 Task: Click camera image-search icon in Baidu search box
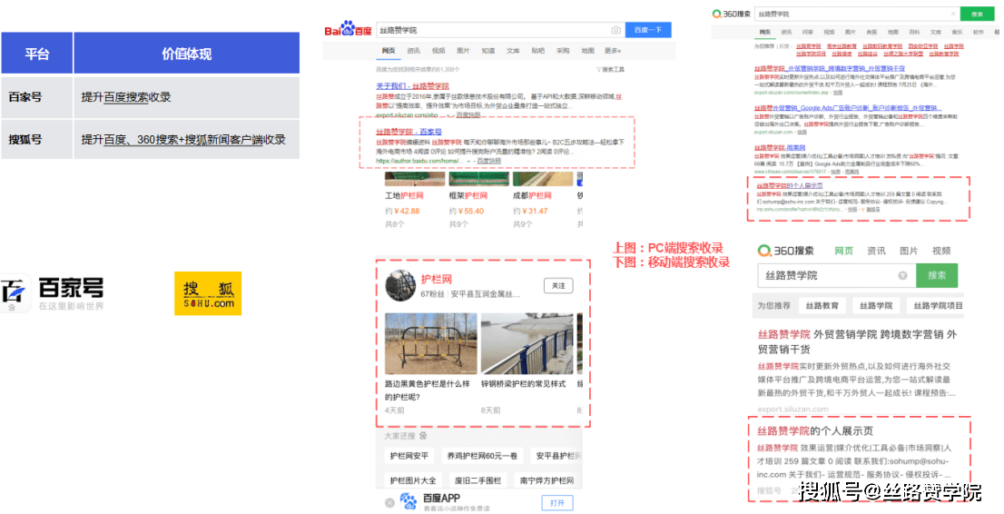tap(615, 30)
